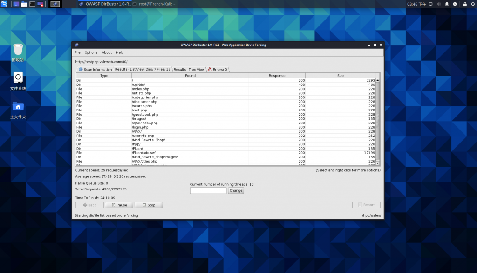Open the file manager panel launcher
Screen dimensions: 477x273
click(x=24, y=4)
